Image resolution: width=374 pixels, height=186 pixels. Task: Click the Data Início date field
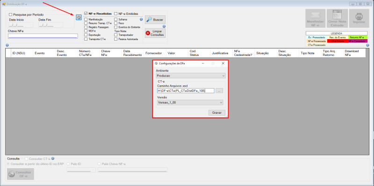[21, 25]
